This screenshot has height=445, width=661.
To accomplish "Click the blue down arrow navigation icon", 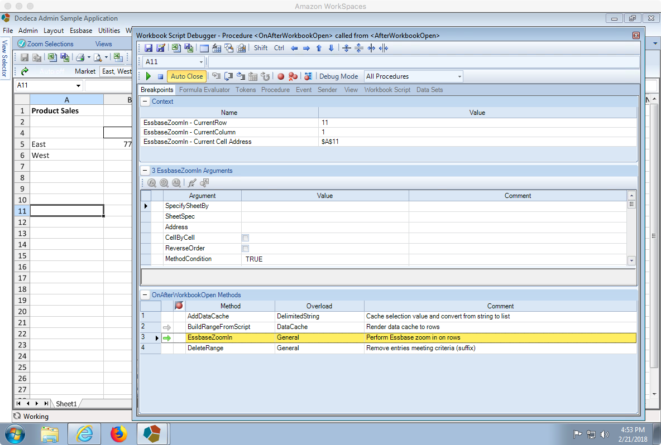I will click(x=331, y=48).
